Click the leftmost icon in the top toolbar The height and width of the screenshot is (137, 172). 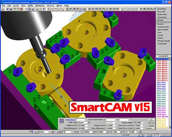point(3,9)
